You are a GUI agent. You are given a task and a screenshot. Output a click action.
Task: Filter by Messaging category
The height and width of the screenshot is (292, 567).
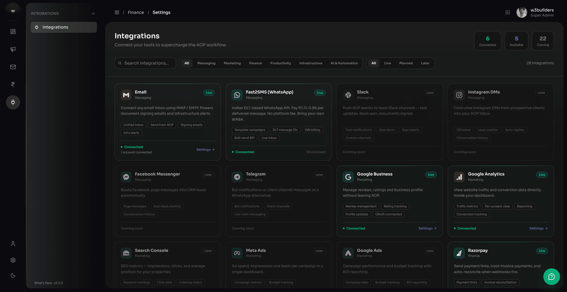click(206, 63)
